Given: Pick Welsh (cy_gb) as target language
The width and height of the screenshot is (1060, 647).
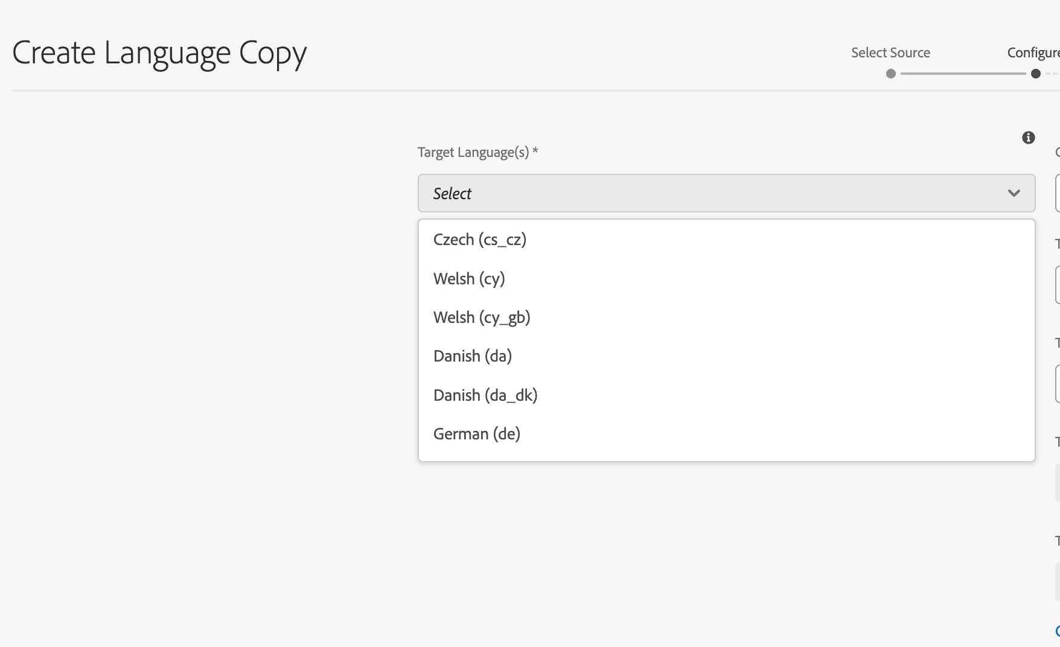Looking at the screenshot, I should click(482, 317).
